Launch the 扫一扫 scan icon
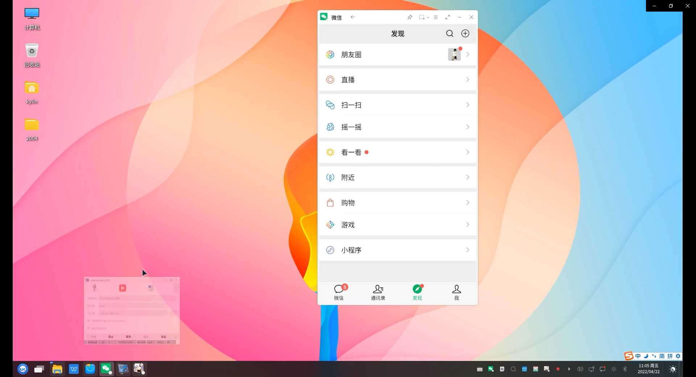Viewport: 696px width, 377px height. pos(330,105)
